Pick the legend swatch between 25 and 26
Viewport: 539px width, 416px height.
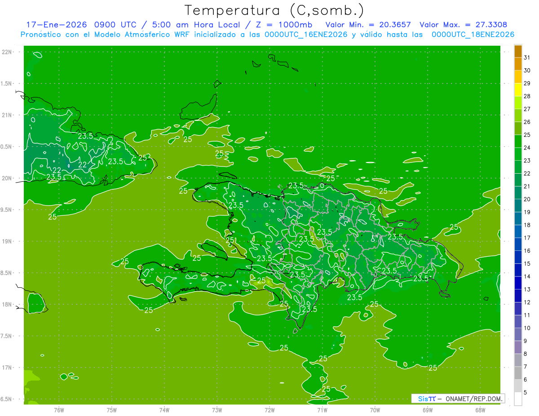[x=518, y=128]
